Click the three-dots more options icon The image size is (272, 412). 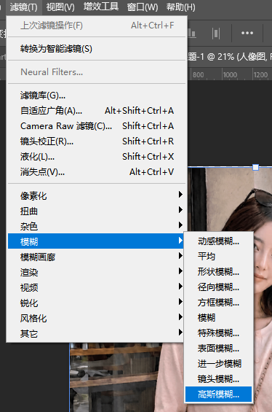(247, 33)
